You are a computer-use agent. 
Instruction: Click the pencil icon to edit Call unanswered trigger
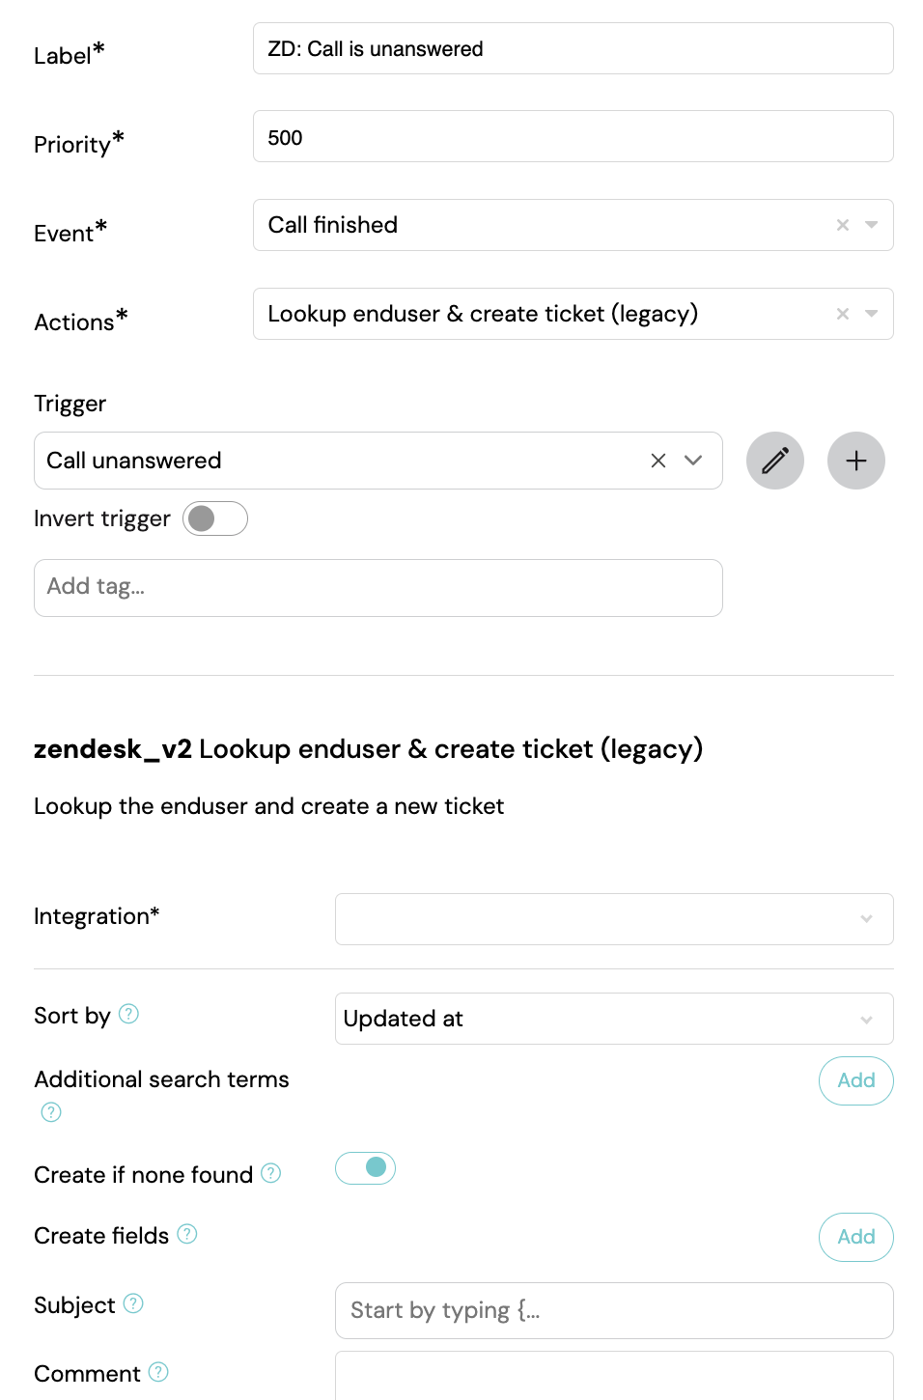coord(775,461)
